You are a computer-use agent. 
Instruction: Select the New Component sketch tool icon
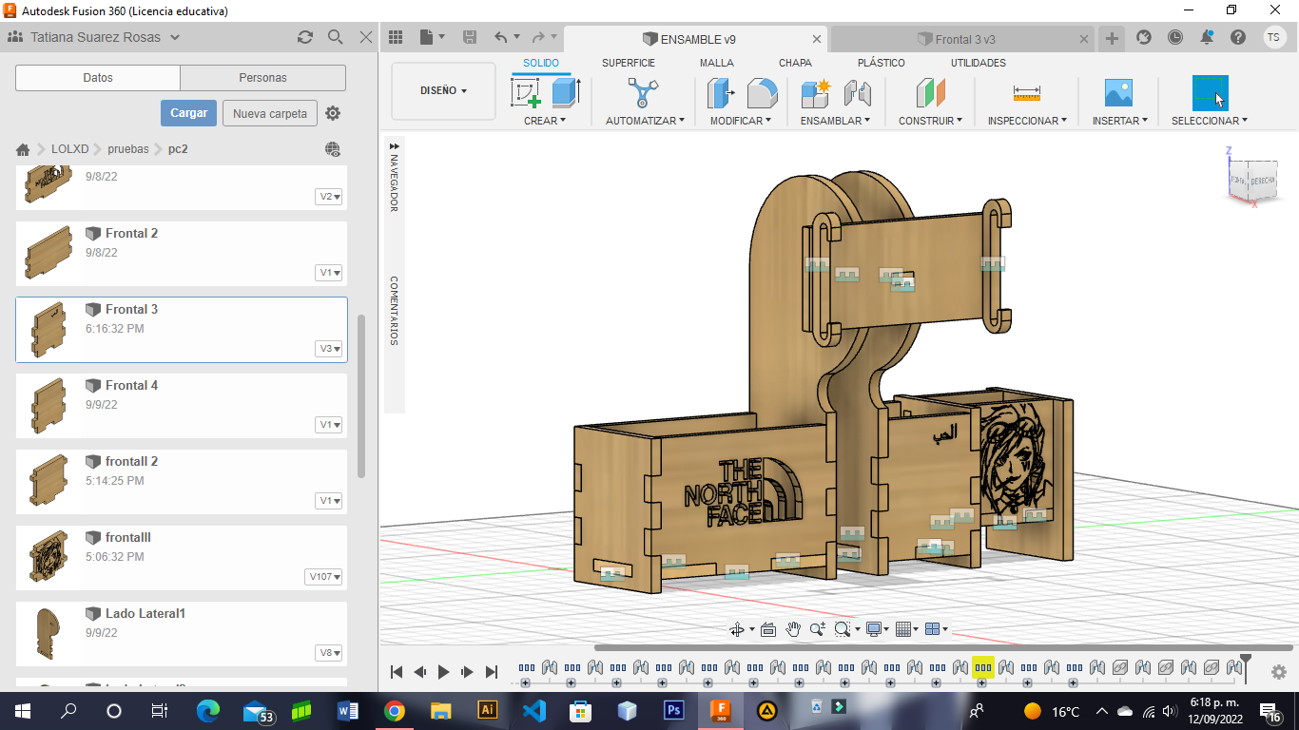click(x=526, y=93)
